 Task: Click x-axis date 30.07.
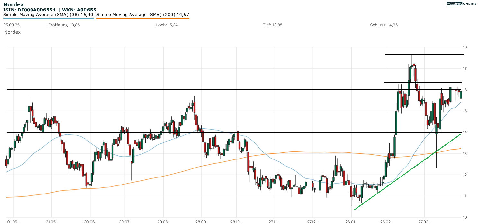pyautogui.click(x=125, y=221)
